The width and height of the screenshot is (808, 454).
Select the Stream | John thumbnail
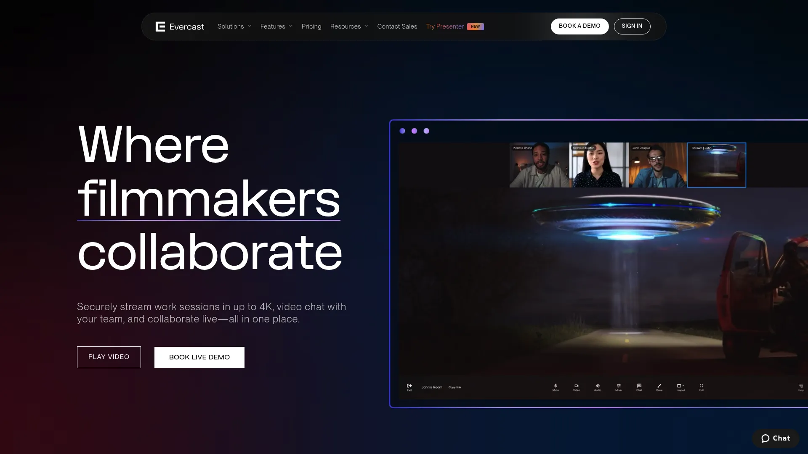click(717, 165)
